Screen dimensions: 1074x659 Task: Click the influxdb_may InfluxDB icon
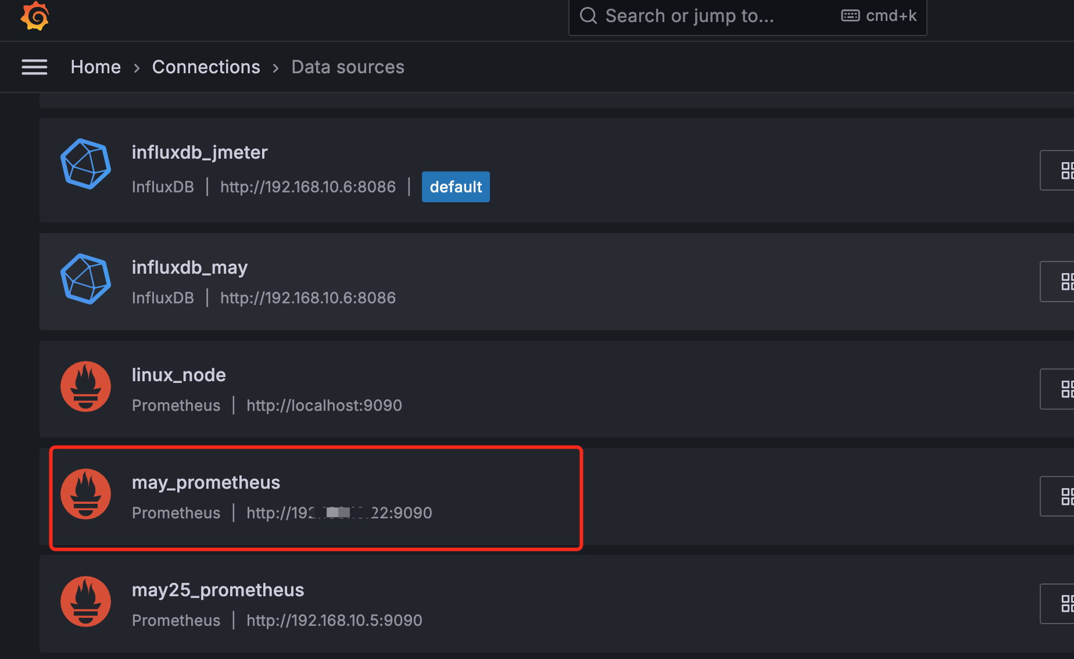86,279
